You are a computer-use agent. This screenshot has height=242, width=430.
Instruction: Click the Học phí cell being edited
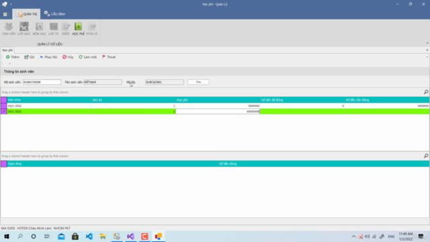(x=218, y=112)
